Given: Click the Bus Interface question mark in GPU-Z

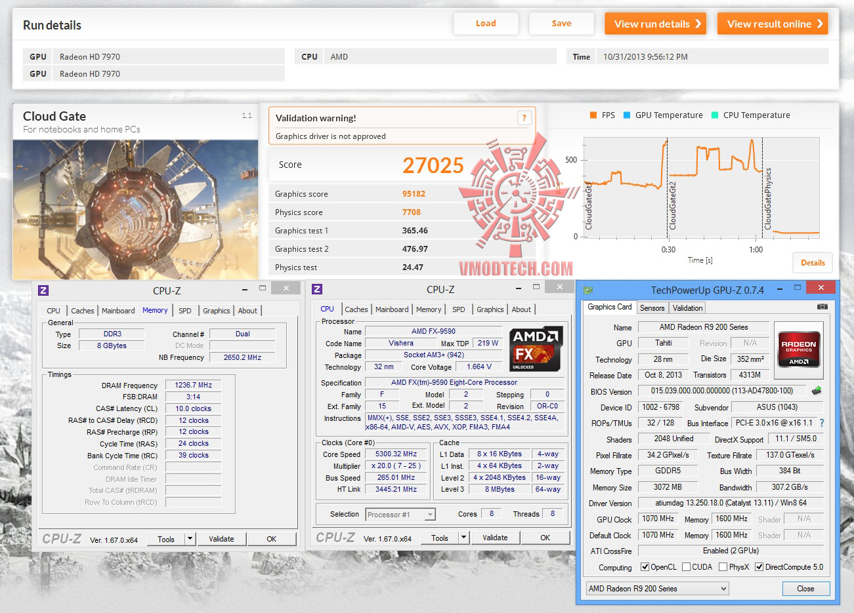Looking at the screenshot, I should pyautogui.click(x=822, y=423).
